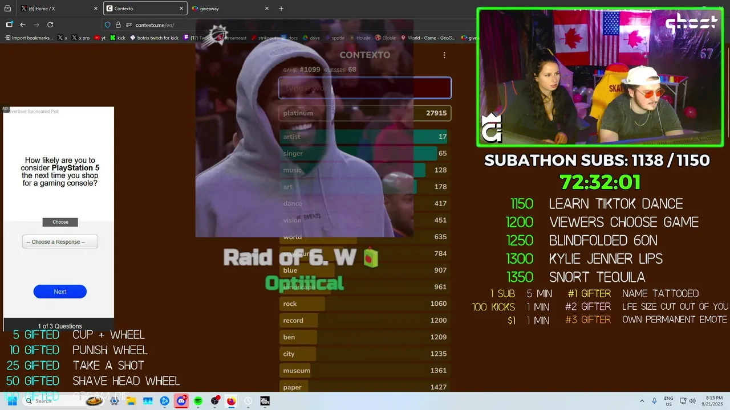Open the sidebar toggle icon left of back arrow
This screenshot has height=410, width=730.
click(9, 24)
